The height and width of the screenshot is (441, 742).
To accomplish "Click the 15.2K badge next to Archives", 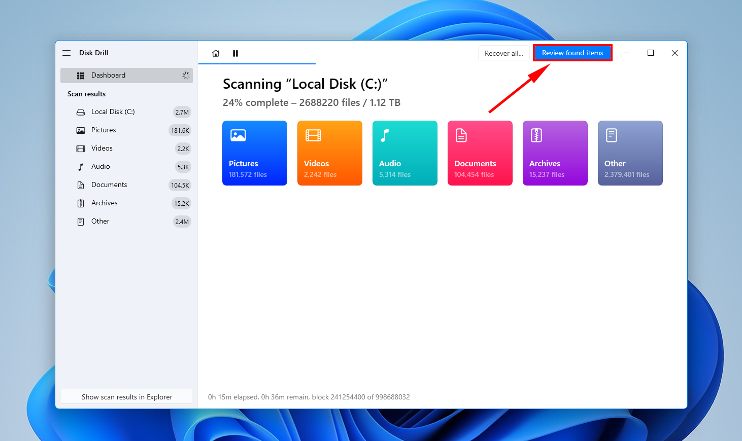I will (x=182, y=203).
